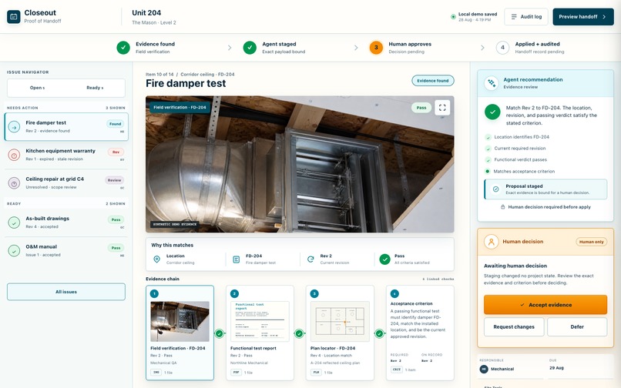Click check icon beside O&M manual

(15, 251)
